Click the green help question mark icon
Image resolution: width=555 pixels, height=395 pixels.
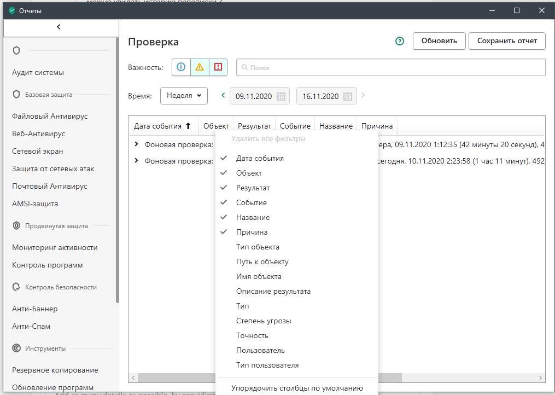(400, 41)
